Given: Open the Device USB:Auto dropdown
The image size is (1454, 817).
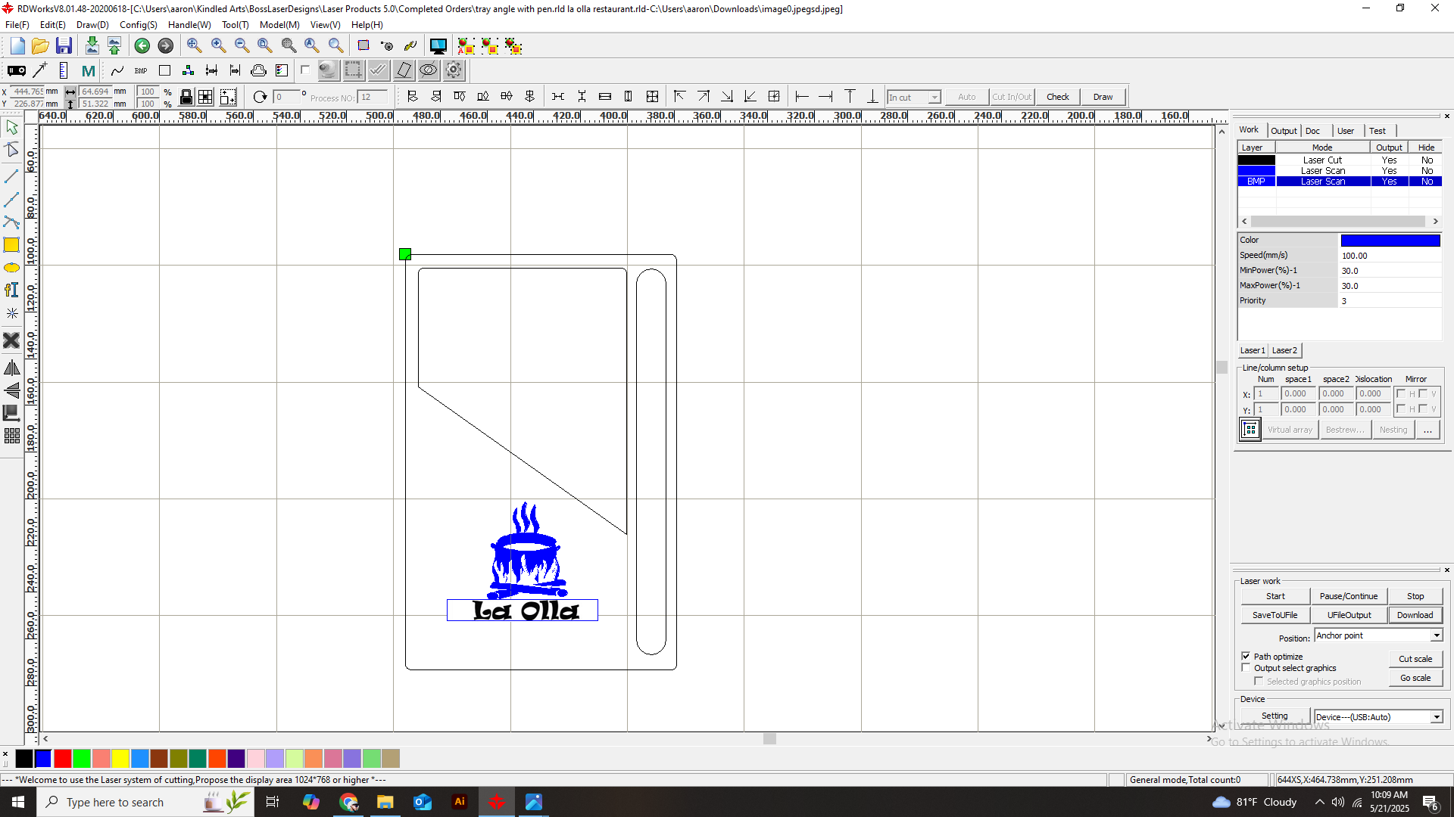Looking at the screenshot, I should [x=1436, y=717].
